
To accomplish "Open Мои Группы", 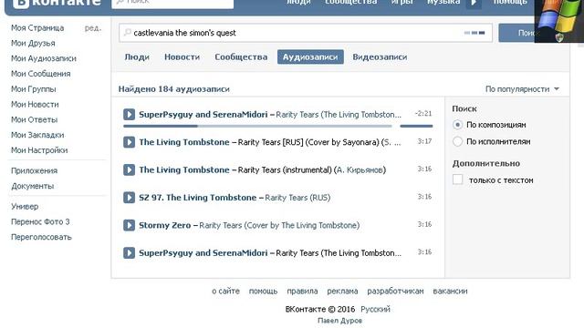I will click(x=34, y=89).
